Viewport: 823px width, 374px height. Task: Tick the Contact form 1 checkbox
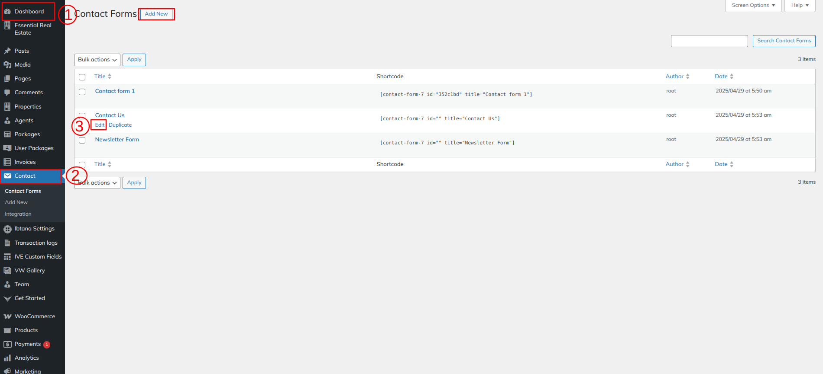pyautogui.click(x=82, y=92)
